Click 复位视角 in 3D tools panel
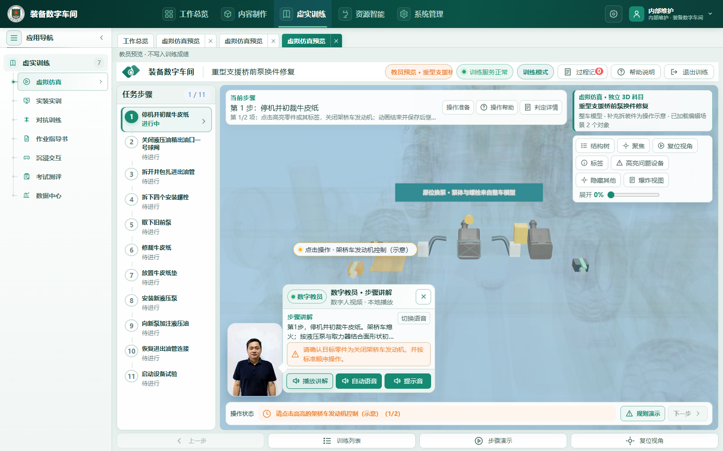This screenshot has height=451, width=723. (x=675, y=146)
